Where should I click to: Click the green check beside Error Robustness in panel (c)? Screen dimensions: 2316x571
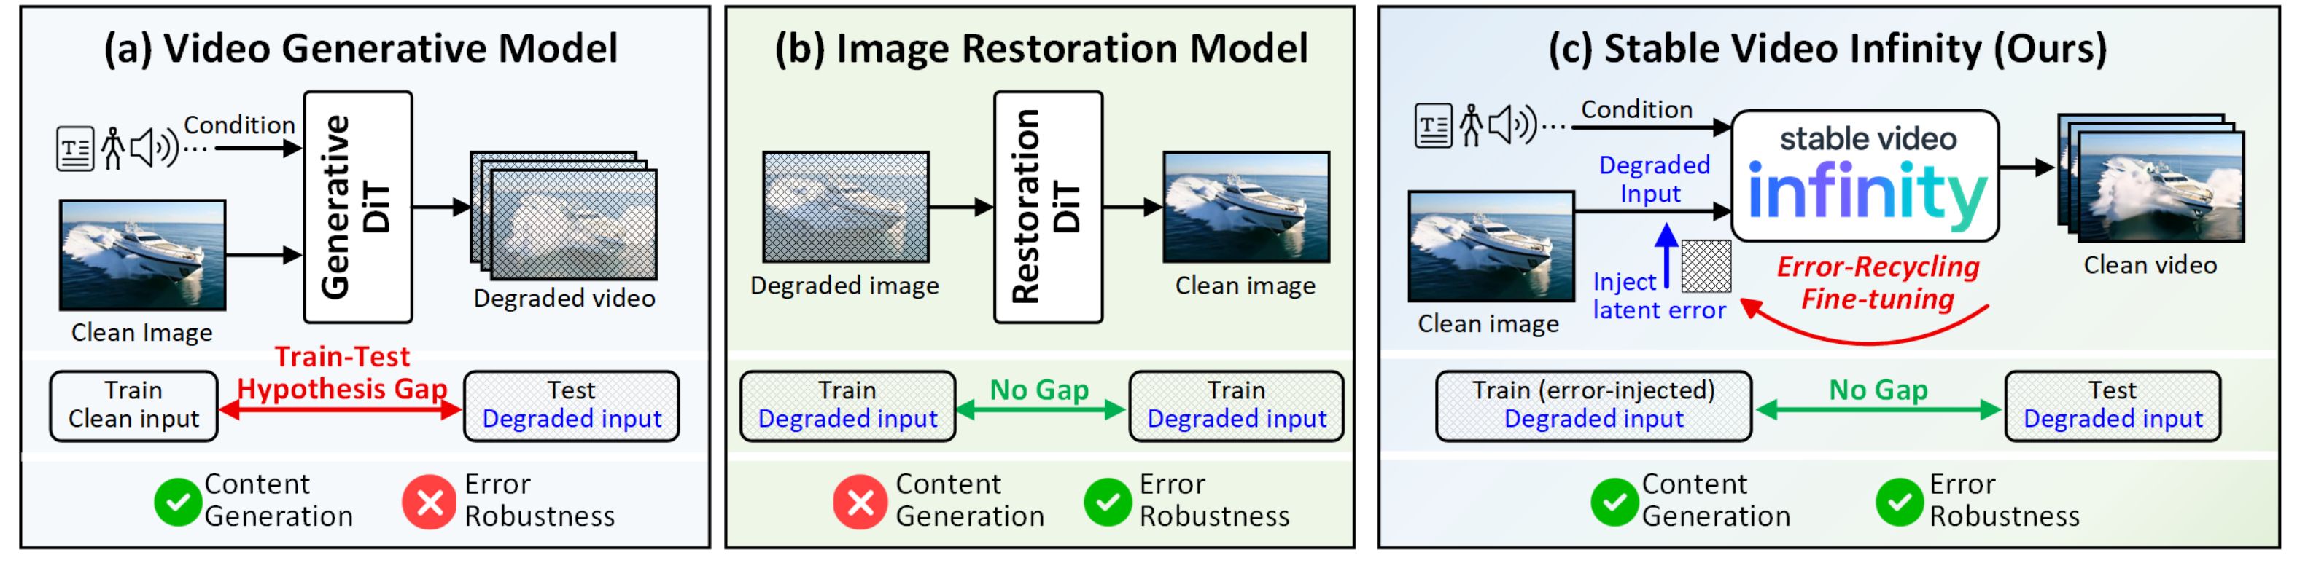point(1899,502)
